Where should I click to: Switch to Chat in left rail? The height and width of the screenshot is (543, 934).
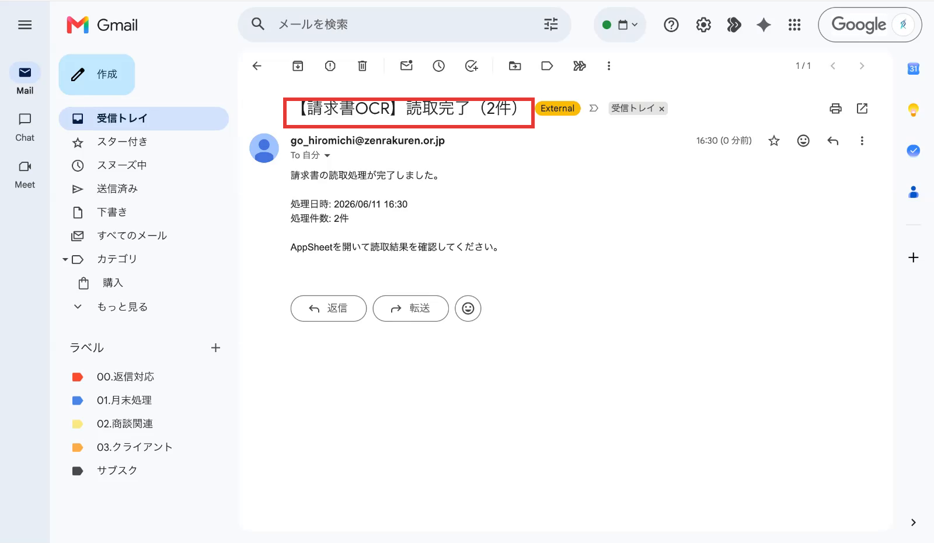click(25, 127)
